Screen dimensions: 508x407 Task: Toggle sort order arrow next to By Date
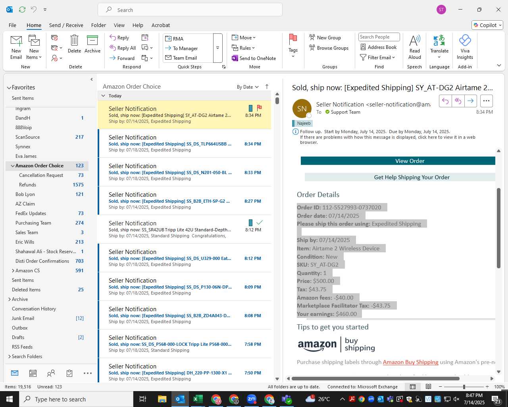click(x=267, y=87)
